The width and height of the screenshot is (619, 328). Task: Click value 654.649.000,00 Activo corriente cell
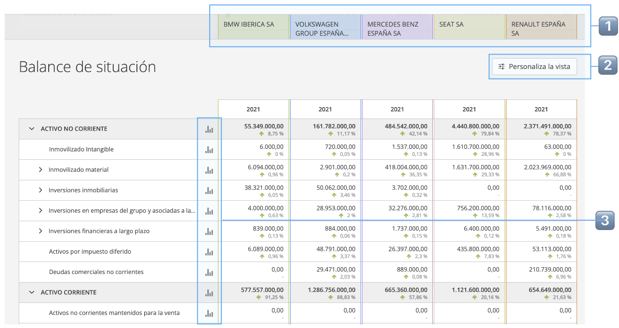pos(550,289)
